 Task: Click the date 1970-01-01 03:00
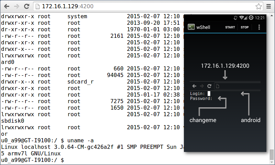click(x=153, y=30)
